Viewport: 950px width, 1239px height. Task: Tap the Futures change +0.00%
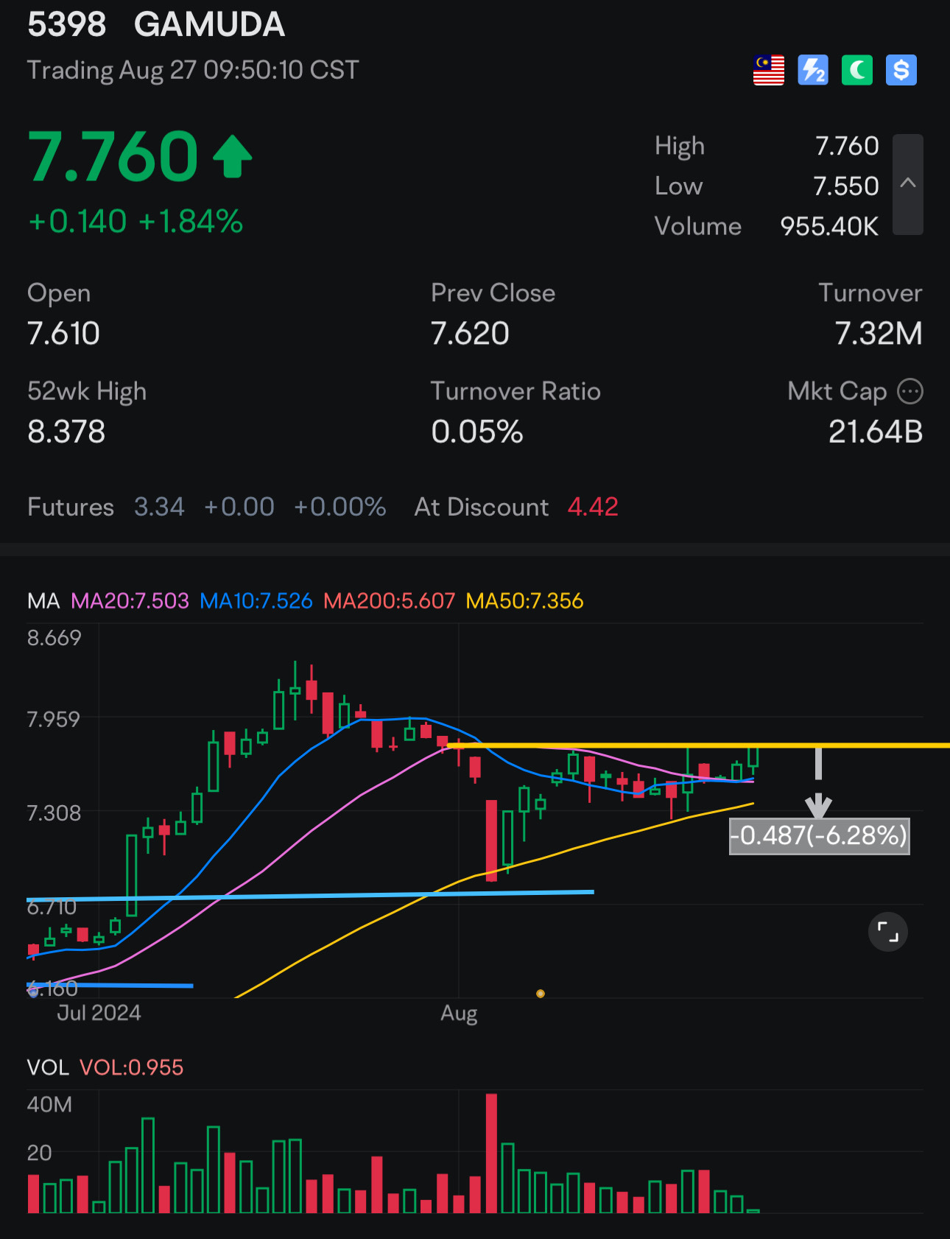pos(339,507)
